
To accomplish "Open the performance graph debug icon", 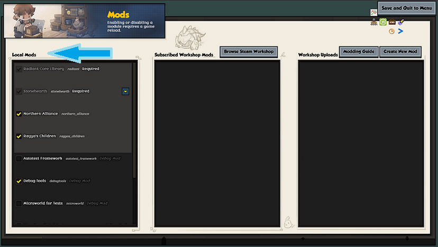I will 373,12.
